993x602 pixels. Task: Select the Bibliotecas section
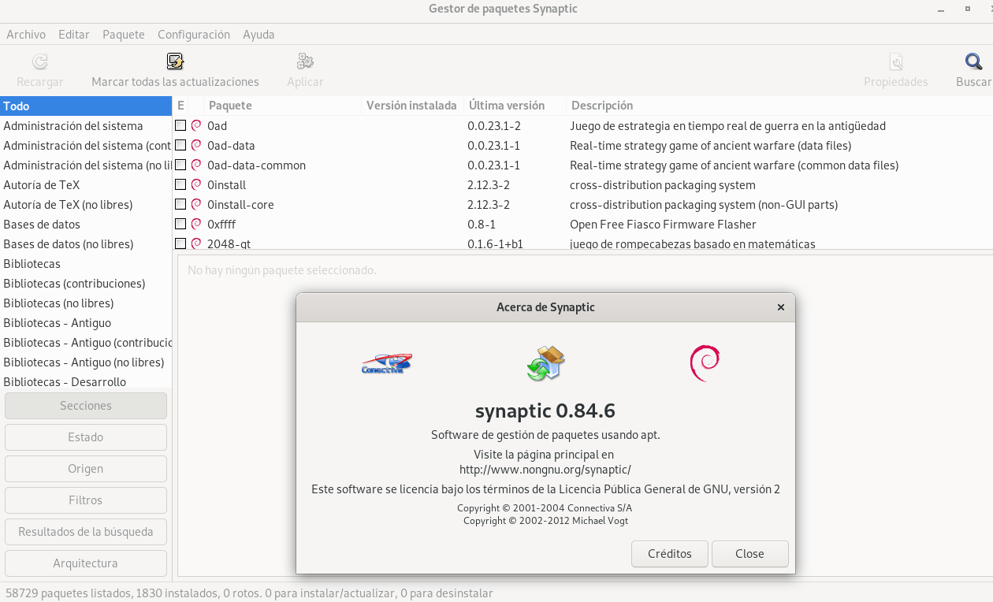86,264
